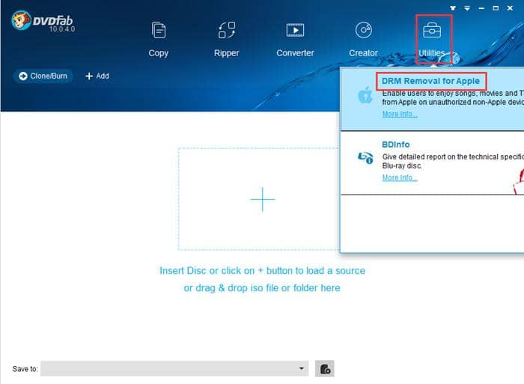This screenshot has height=384, width=524.
Task: Click the 'Insert Disc or click on + button' text
Action: (262, 271)
